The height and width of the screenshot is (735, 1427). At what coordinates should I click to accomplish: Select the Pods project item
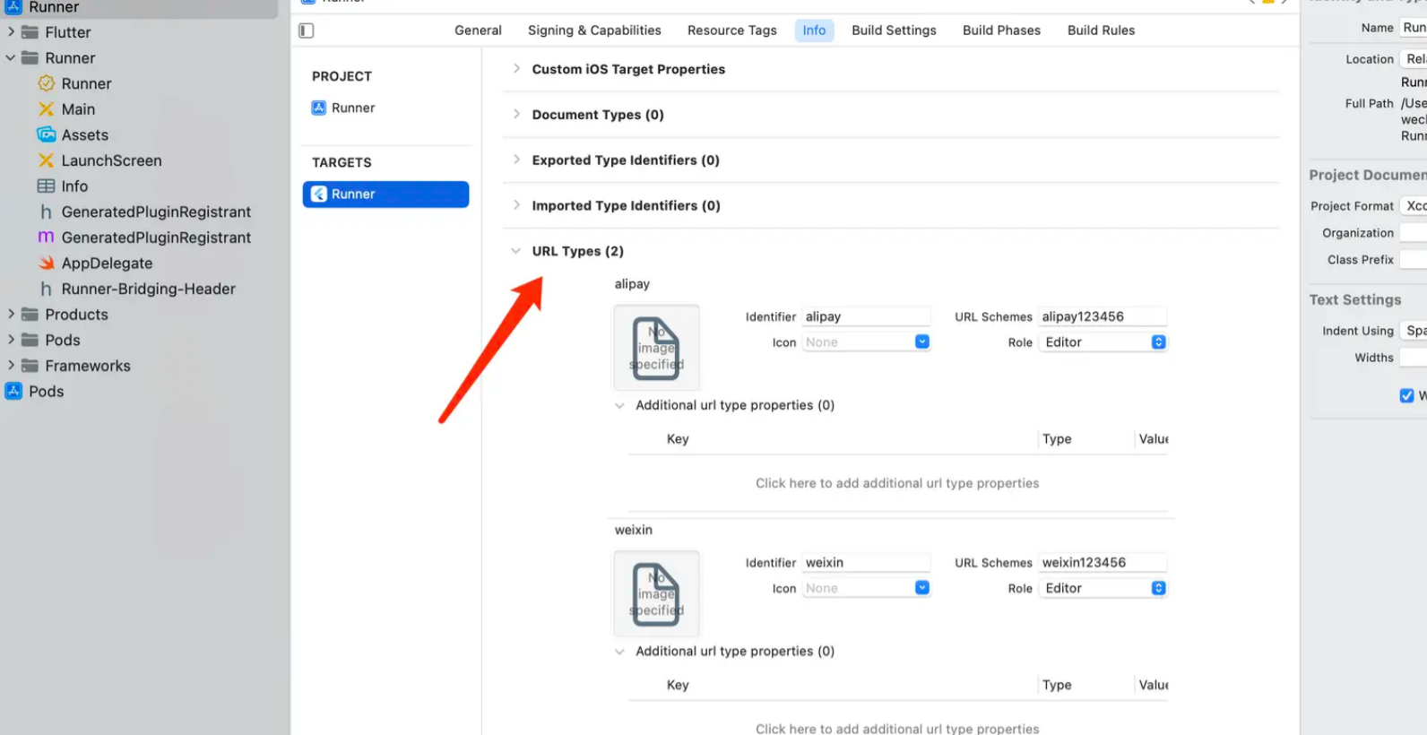pyautogui.click(x=46, y=392)
